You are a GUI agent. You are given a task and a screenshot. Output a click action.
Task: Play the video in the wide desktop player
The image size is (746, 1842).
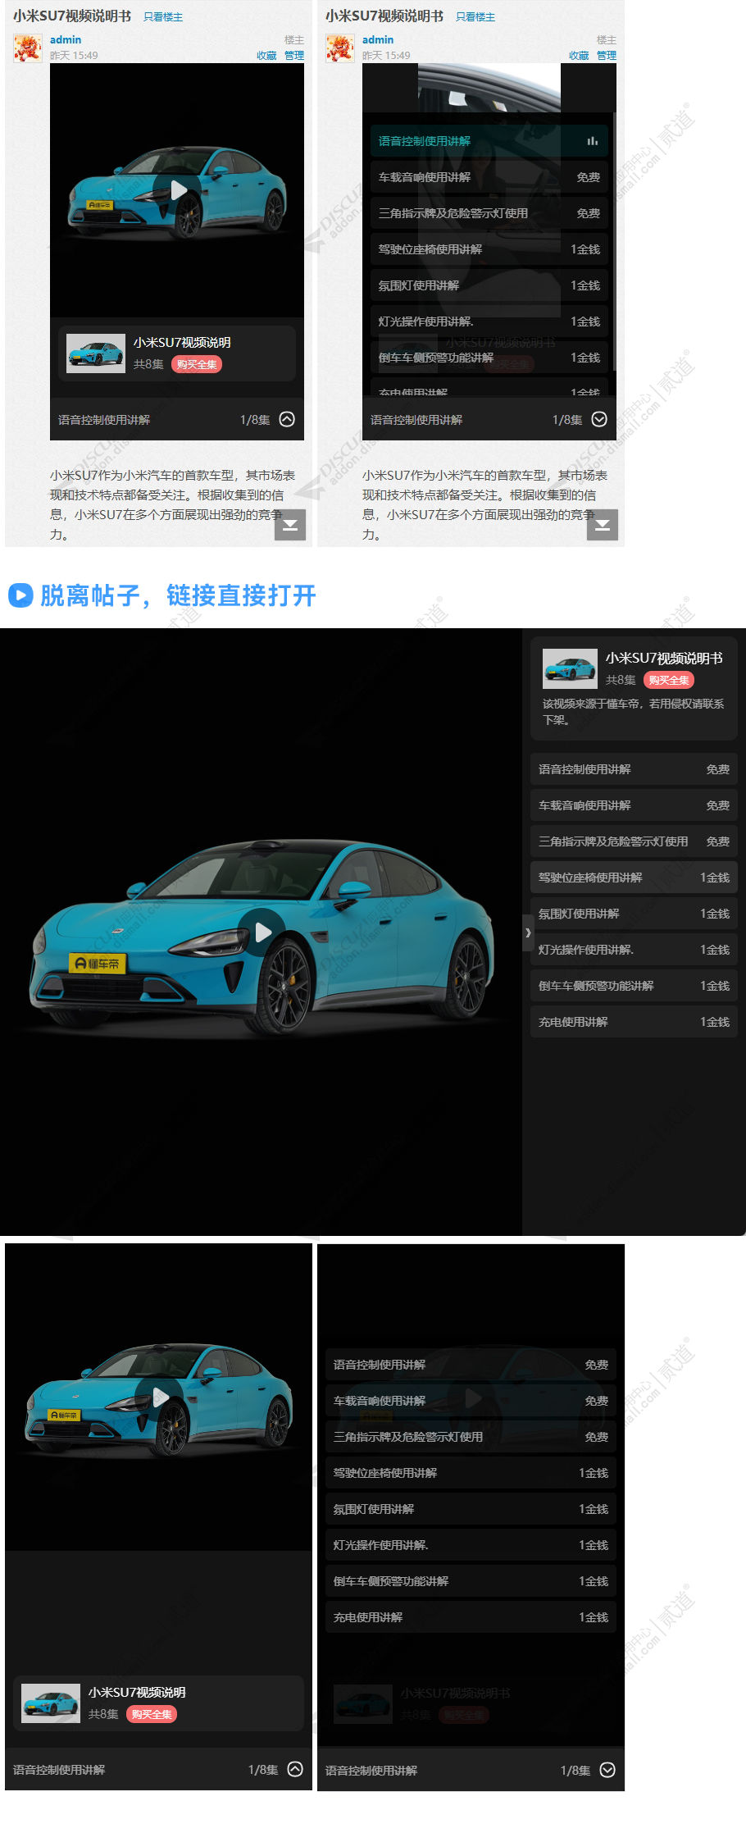pyautogui.click(x=262, y=932)
